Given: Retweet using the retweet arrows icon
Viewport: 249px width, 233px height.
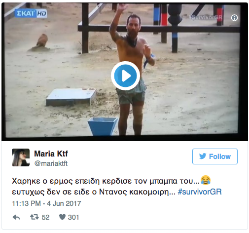Looking at the screenshot, I should 35,217.
